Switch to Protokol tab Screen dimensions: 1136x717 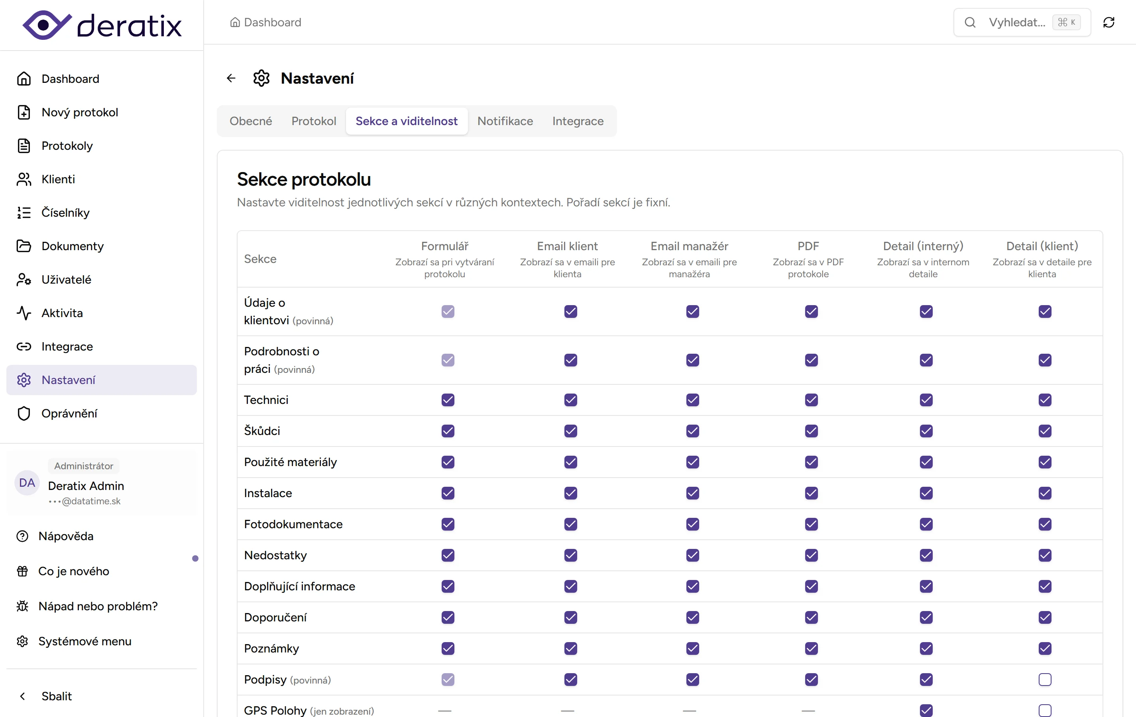click(313, 121)
